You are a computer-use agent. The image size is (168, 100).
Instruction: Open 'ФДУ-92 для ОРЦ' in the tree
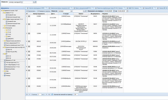click(12, 52)
